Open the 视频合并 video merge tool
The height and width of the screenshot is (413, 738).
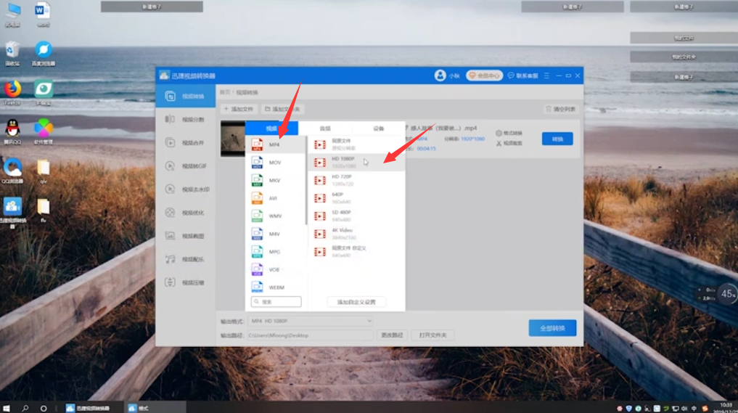tap(186, 143)
